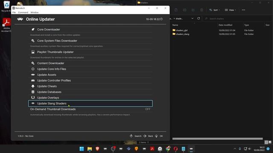Screen dimensions: 273x153
Task: Click the Search hint at bottom of RetroArch
Action: click(136, 136)
